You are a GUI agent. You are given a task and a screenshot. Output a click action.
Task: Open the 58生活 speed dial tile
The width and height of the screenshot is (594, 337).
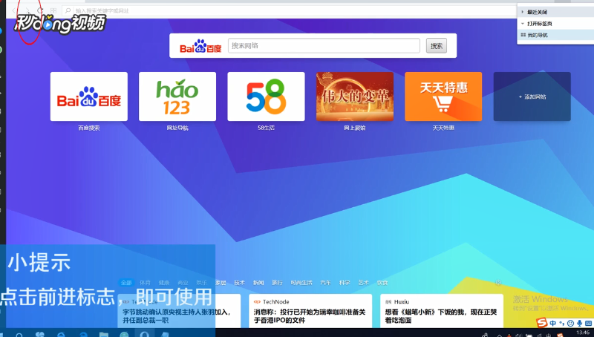pyautogui.click(x=266, y=96)
